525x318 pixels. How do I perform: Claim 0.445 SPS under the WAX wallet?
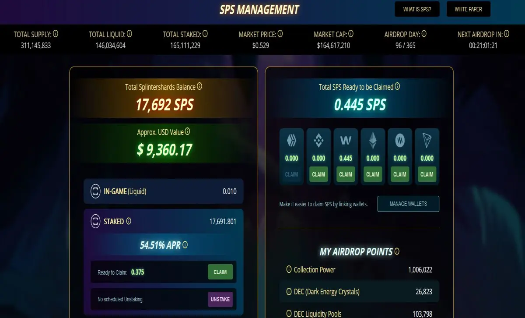[346, 174]
